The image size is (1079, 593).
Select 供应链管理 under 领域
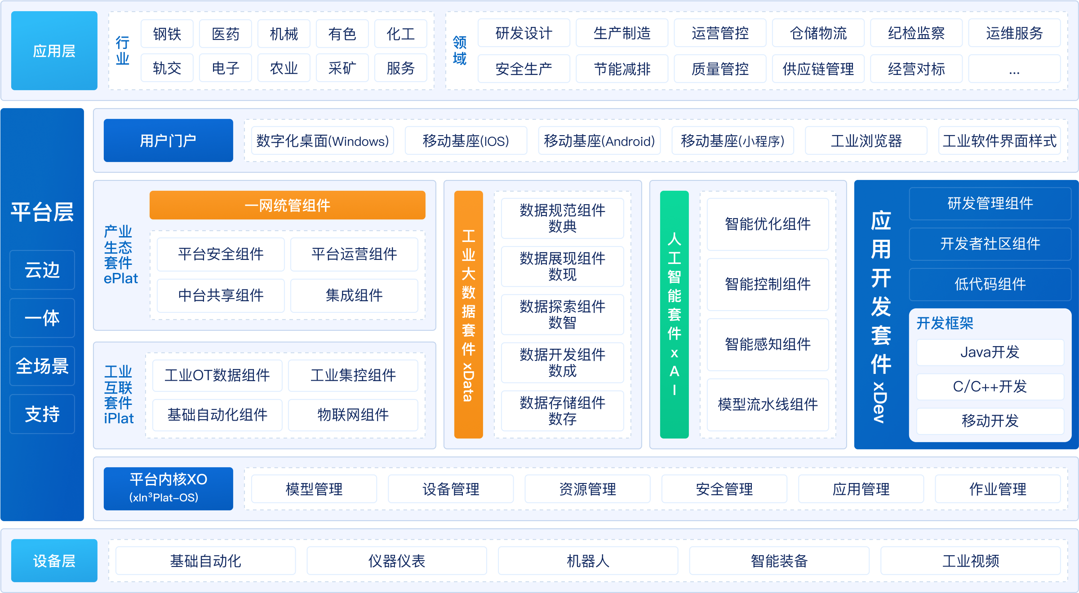pos(818,69)
